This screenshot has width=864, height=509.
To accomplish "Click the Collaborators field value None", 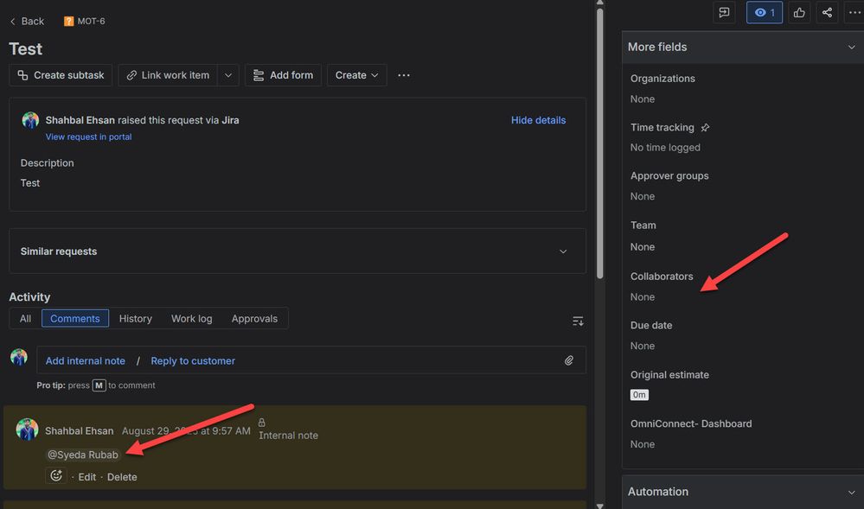I will coord(643,297).
